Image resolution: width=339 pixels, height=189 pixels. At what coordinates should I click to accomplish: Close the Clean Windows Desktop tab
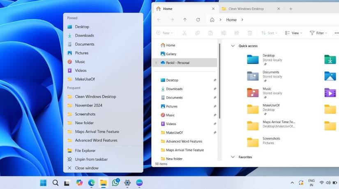[x=279, y=9]
